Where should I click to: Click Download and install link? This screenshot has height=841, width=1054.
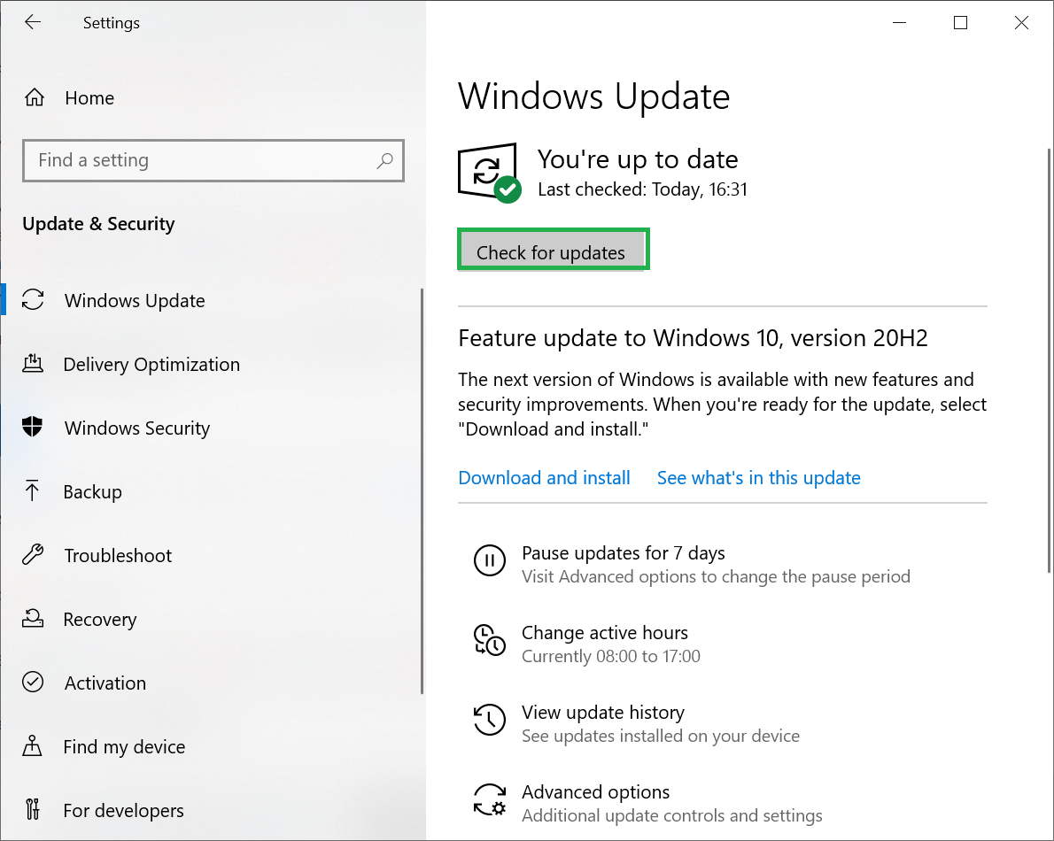[x=544, y=477]
